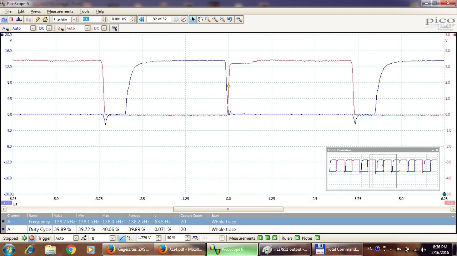Add a measurement with plus icon
This screenshot has height=256, width=457.
tap(260, 238)
